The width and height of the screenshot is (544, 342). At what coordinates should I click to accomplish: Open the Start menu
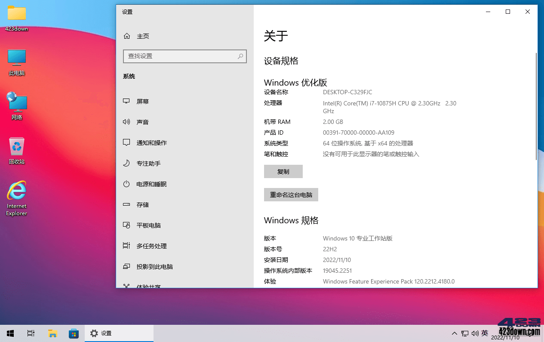[x=10, y=333]
